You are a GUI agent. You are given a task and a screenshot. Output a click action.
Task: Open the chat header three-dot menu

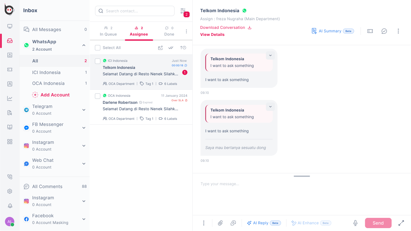(398, 31)
